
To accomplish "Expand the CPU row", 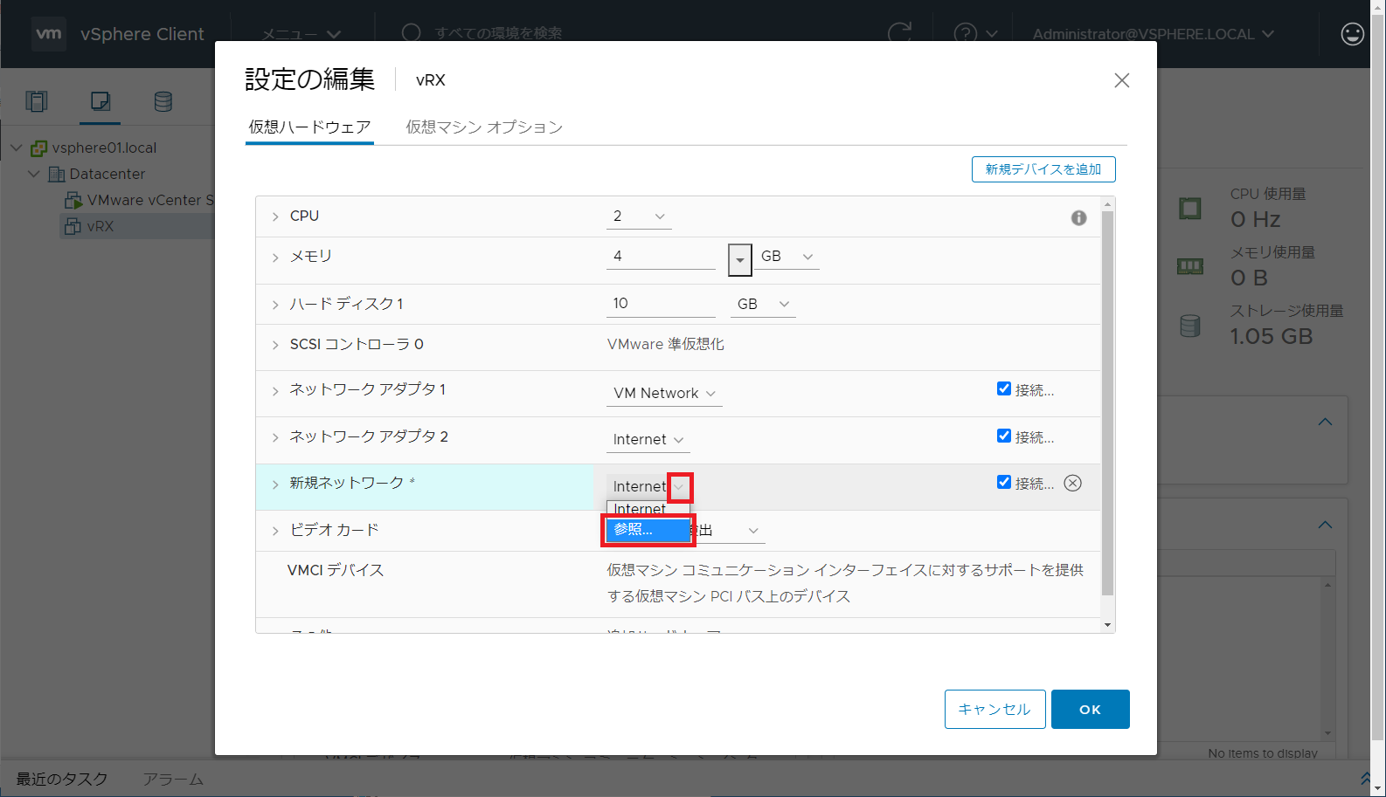I will tap(275, 216).
